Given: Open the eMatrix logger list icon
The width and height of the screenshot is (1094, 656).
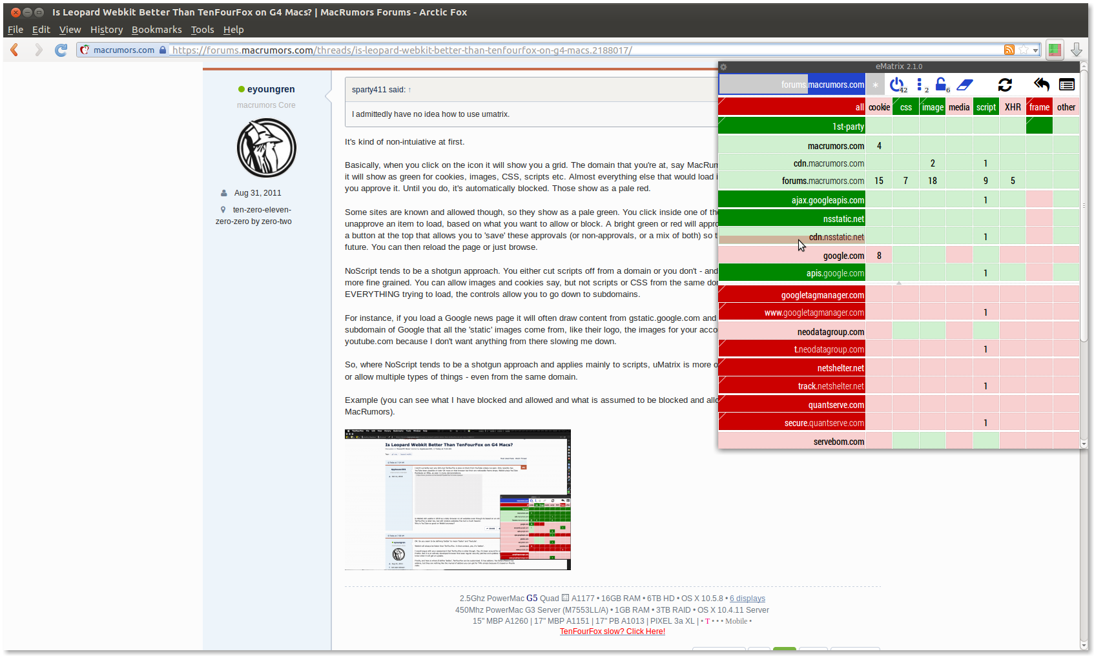Looking at the screenshot, I should point(1067,85).
